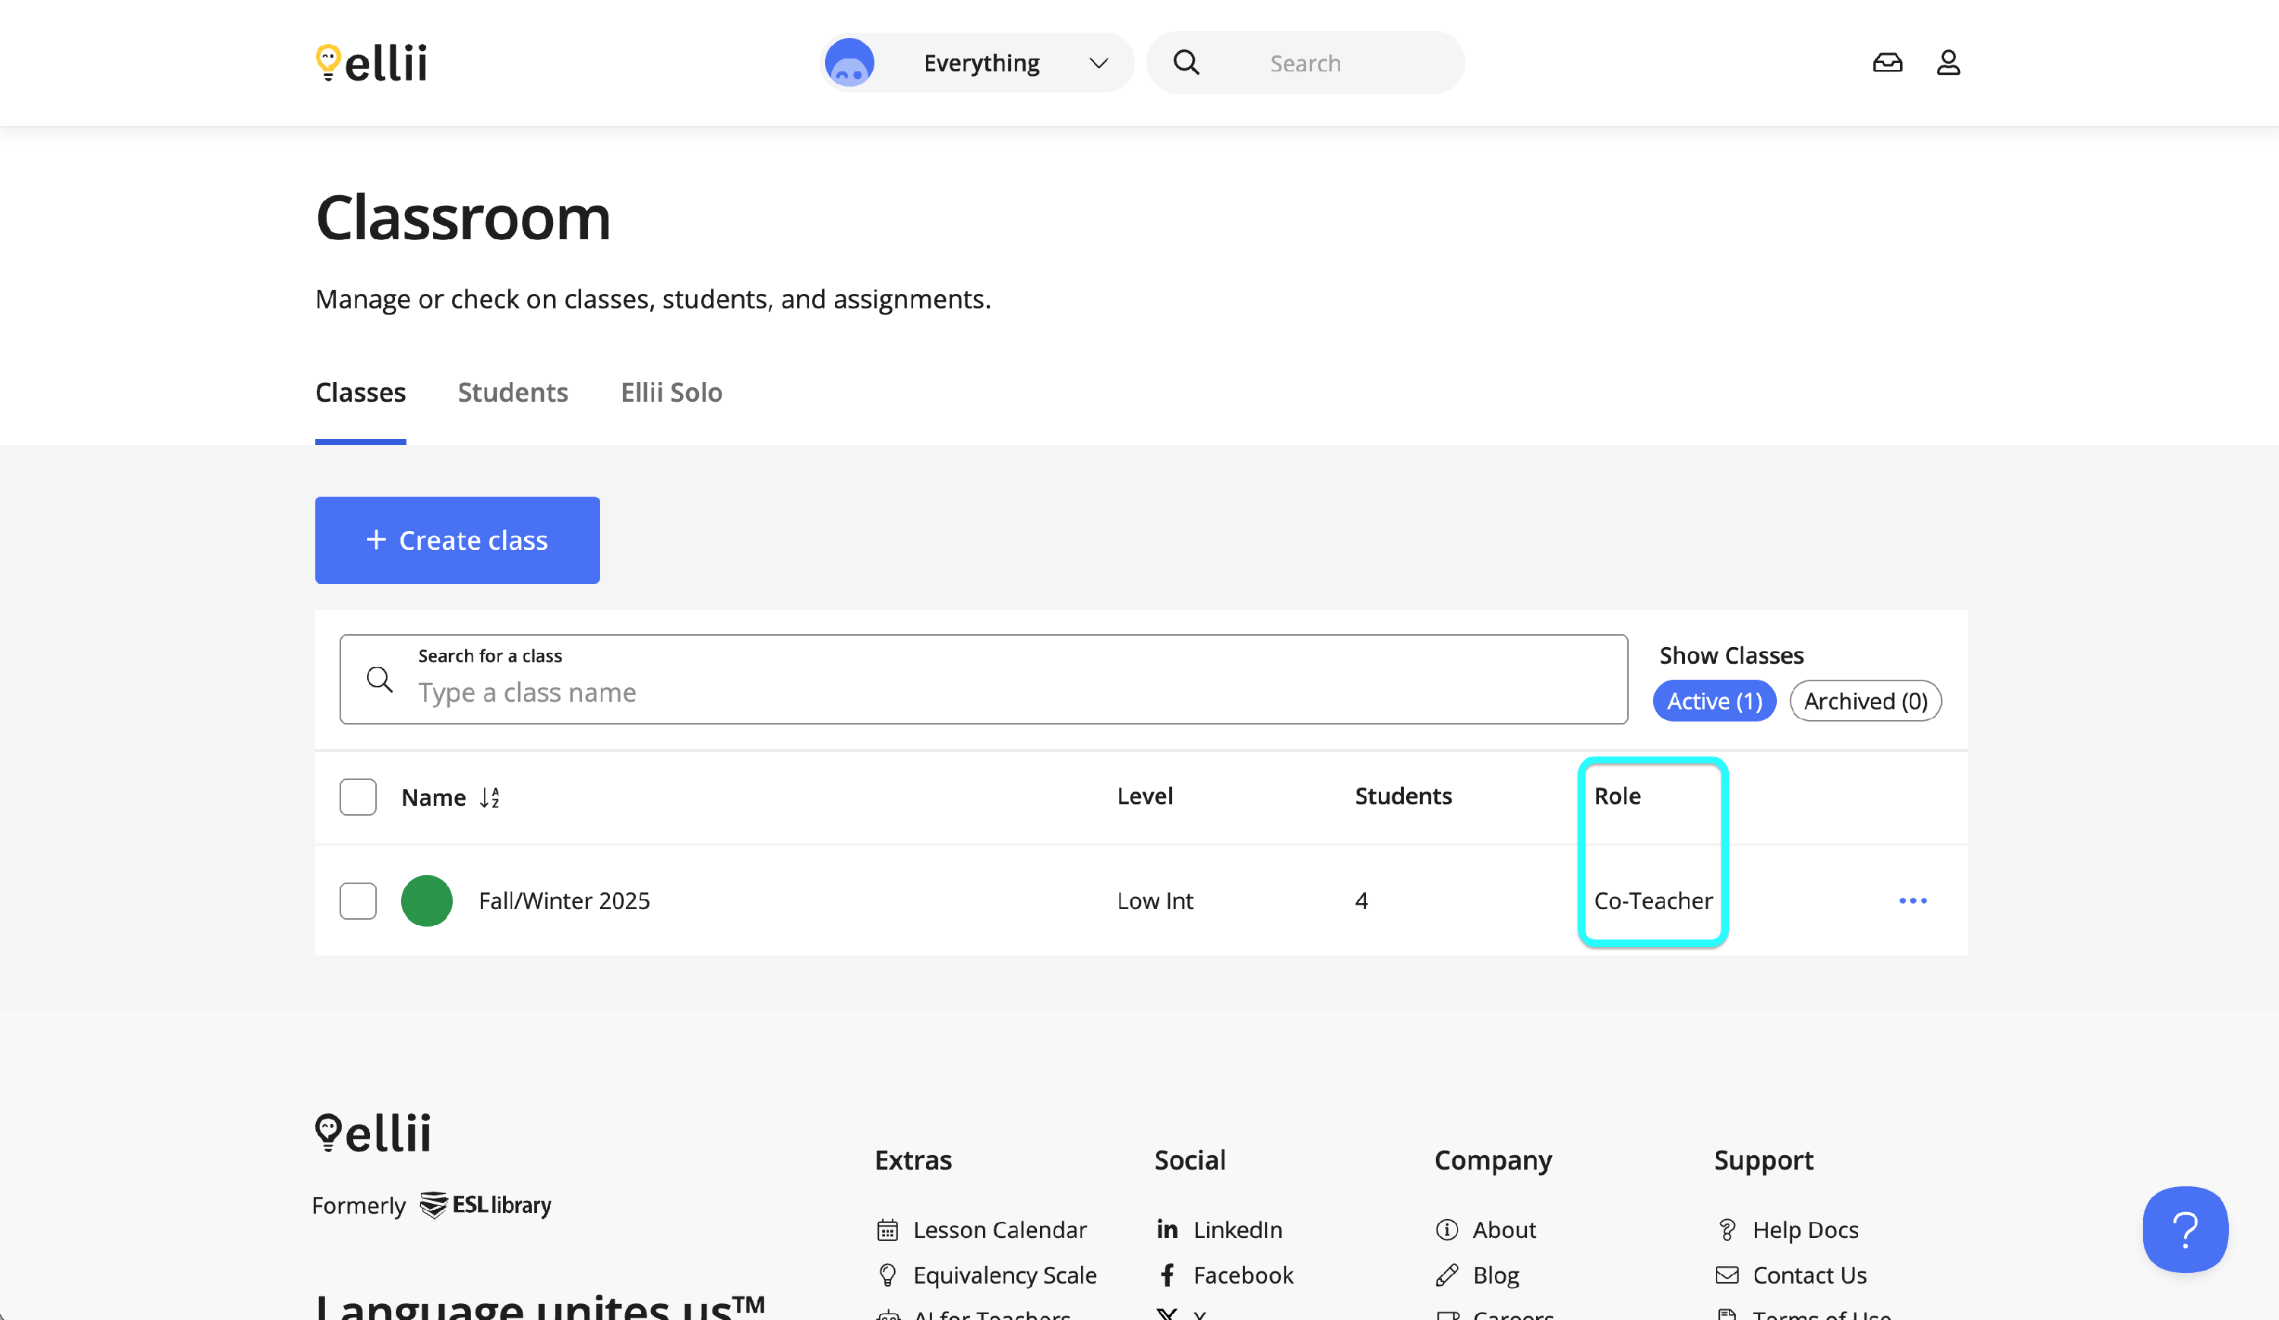This screenshot has height=1320, width=2279.
Task: Show Archived (0) classes filter
Action: [x=1865, y=702]
